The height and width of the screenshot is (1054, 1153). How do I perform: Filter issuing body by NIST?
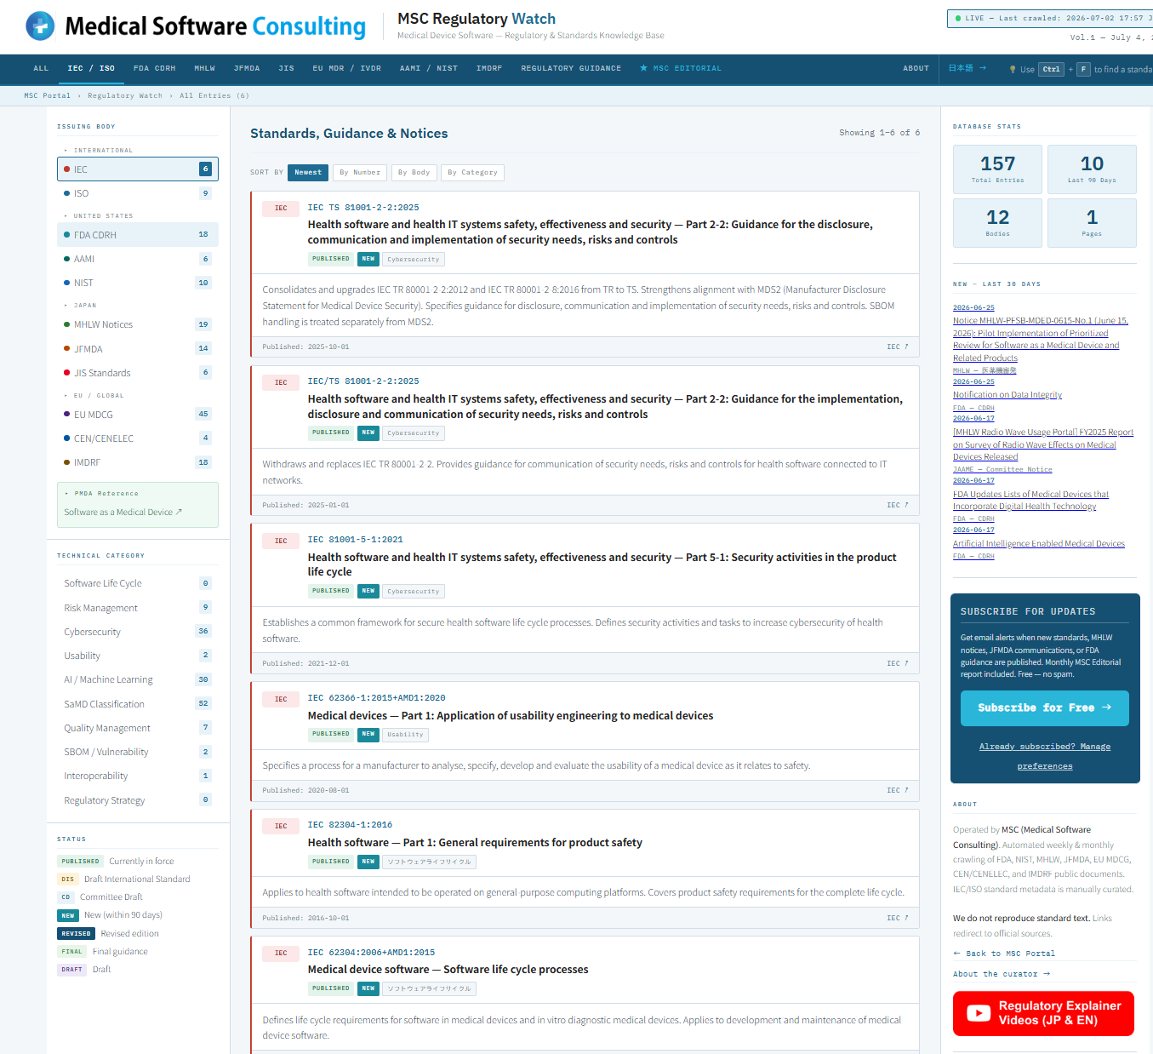pos(138,283)
